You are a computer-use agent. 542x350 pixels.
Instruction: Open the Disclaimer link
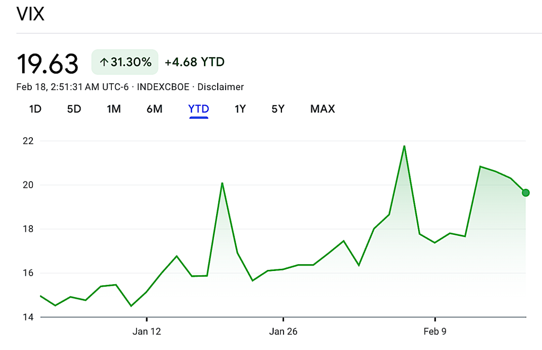pos(220,87)
